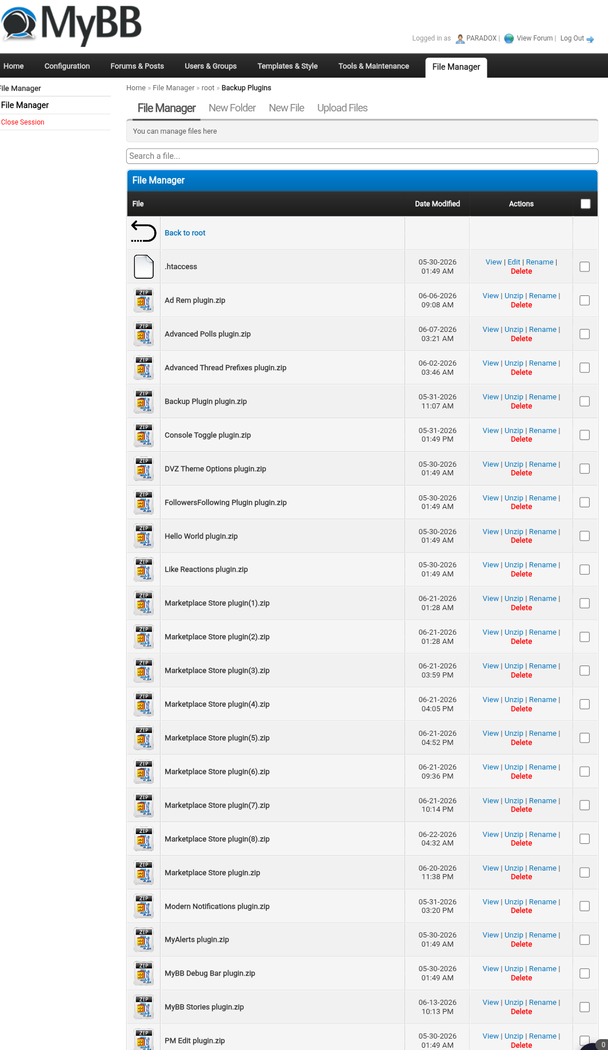Click the .htaccess file icon

tap(143, 266)
